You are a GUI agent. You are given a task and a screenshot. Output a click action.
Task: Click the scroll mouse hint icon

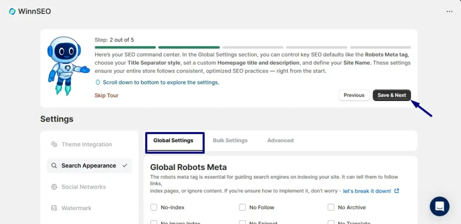pos(98,83)
